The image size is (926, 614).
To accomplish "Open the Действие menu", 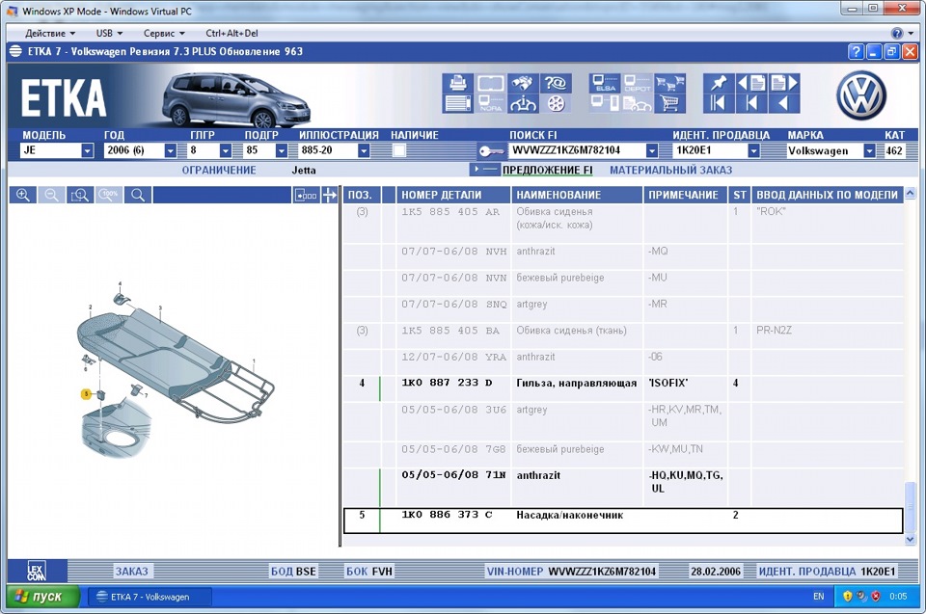I will pyautogui.click(x=50, y=33).
